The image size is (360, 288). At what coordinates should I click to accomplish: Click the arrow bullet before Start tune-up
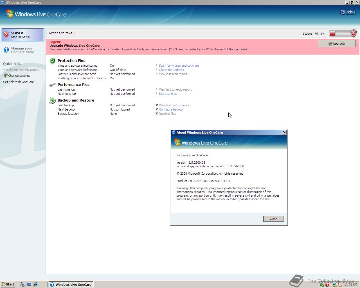tap(157, 93)
